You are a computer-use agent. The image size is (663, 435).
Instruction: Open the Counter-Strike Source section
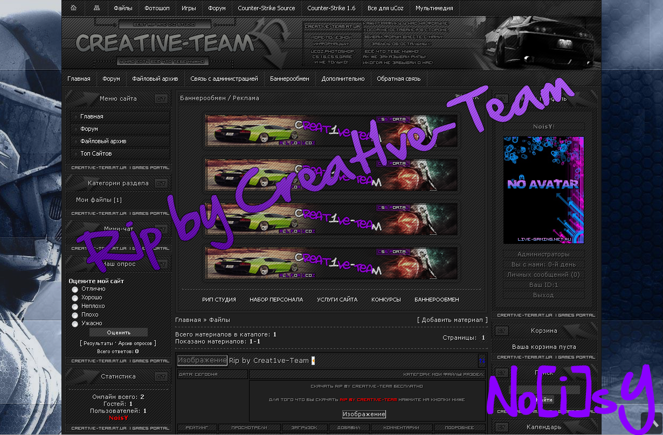tap(266, 9)
